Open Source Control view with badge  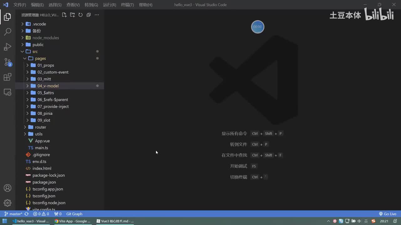[8, 62]
